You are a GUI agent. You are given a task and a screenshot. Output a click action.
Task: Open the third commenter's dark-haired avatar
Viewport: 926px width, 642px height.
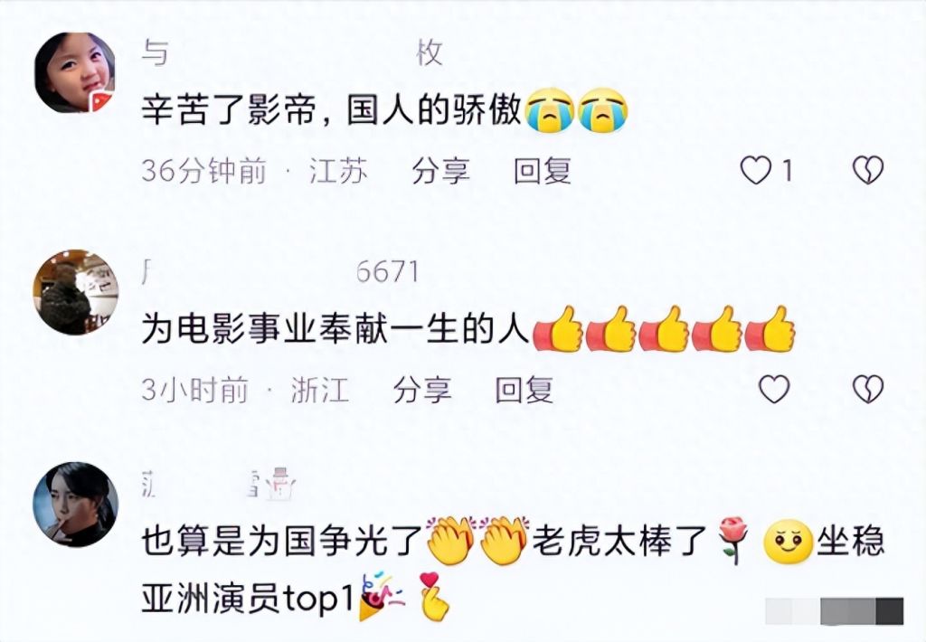pos(75,505)
